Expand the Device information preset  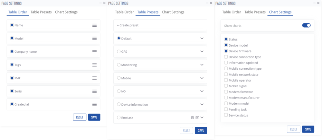click(x=202, y=104)
